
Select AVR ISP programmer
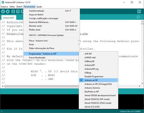click(99, 54)
